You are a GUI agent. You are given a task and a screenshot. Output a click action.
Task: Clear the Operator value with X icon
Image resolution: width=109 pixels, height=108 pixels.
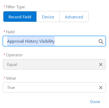click(101, 64)
